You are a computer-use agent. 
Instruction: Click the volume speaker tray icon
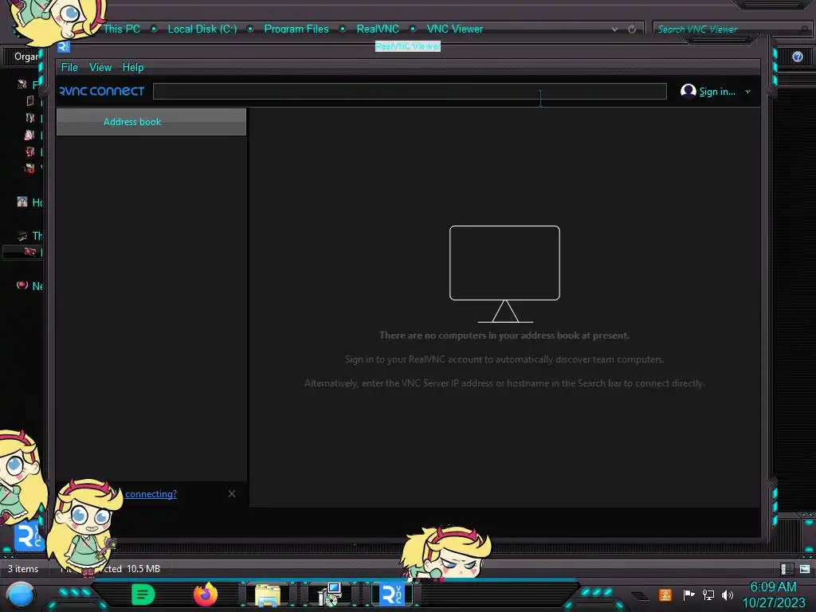point(727,594)
